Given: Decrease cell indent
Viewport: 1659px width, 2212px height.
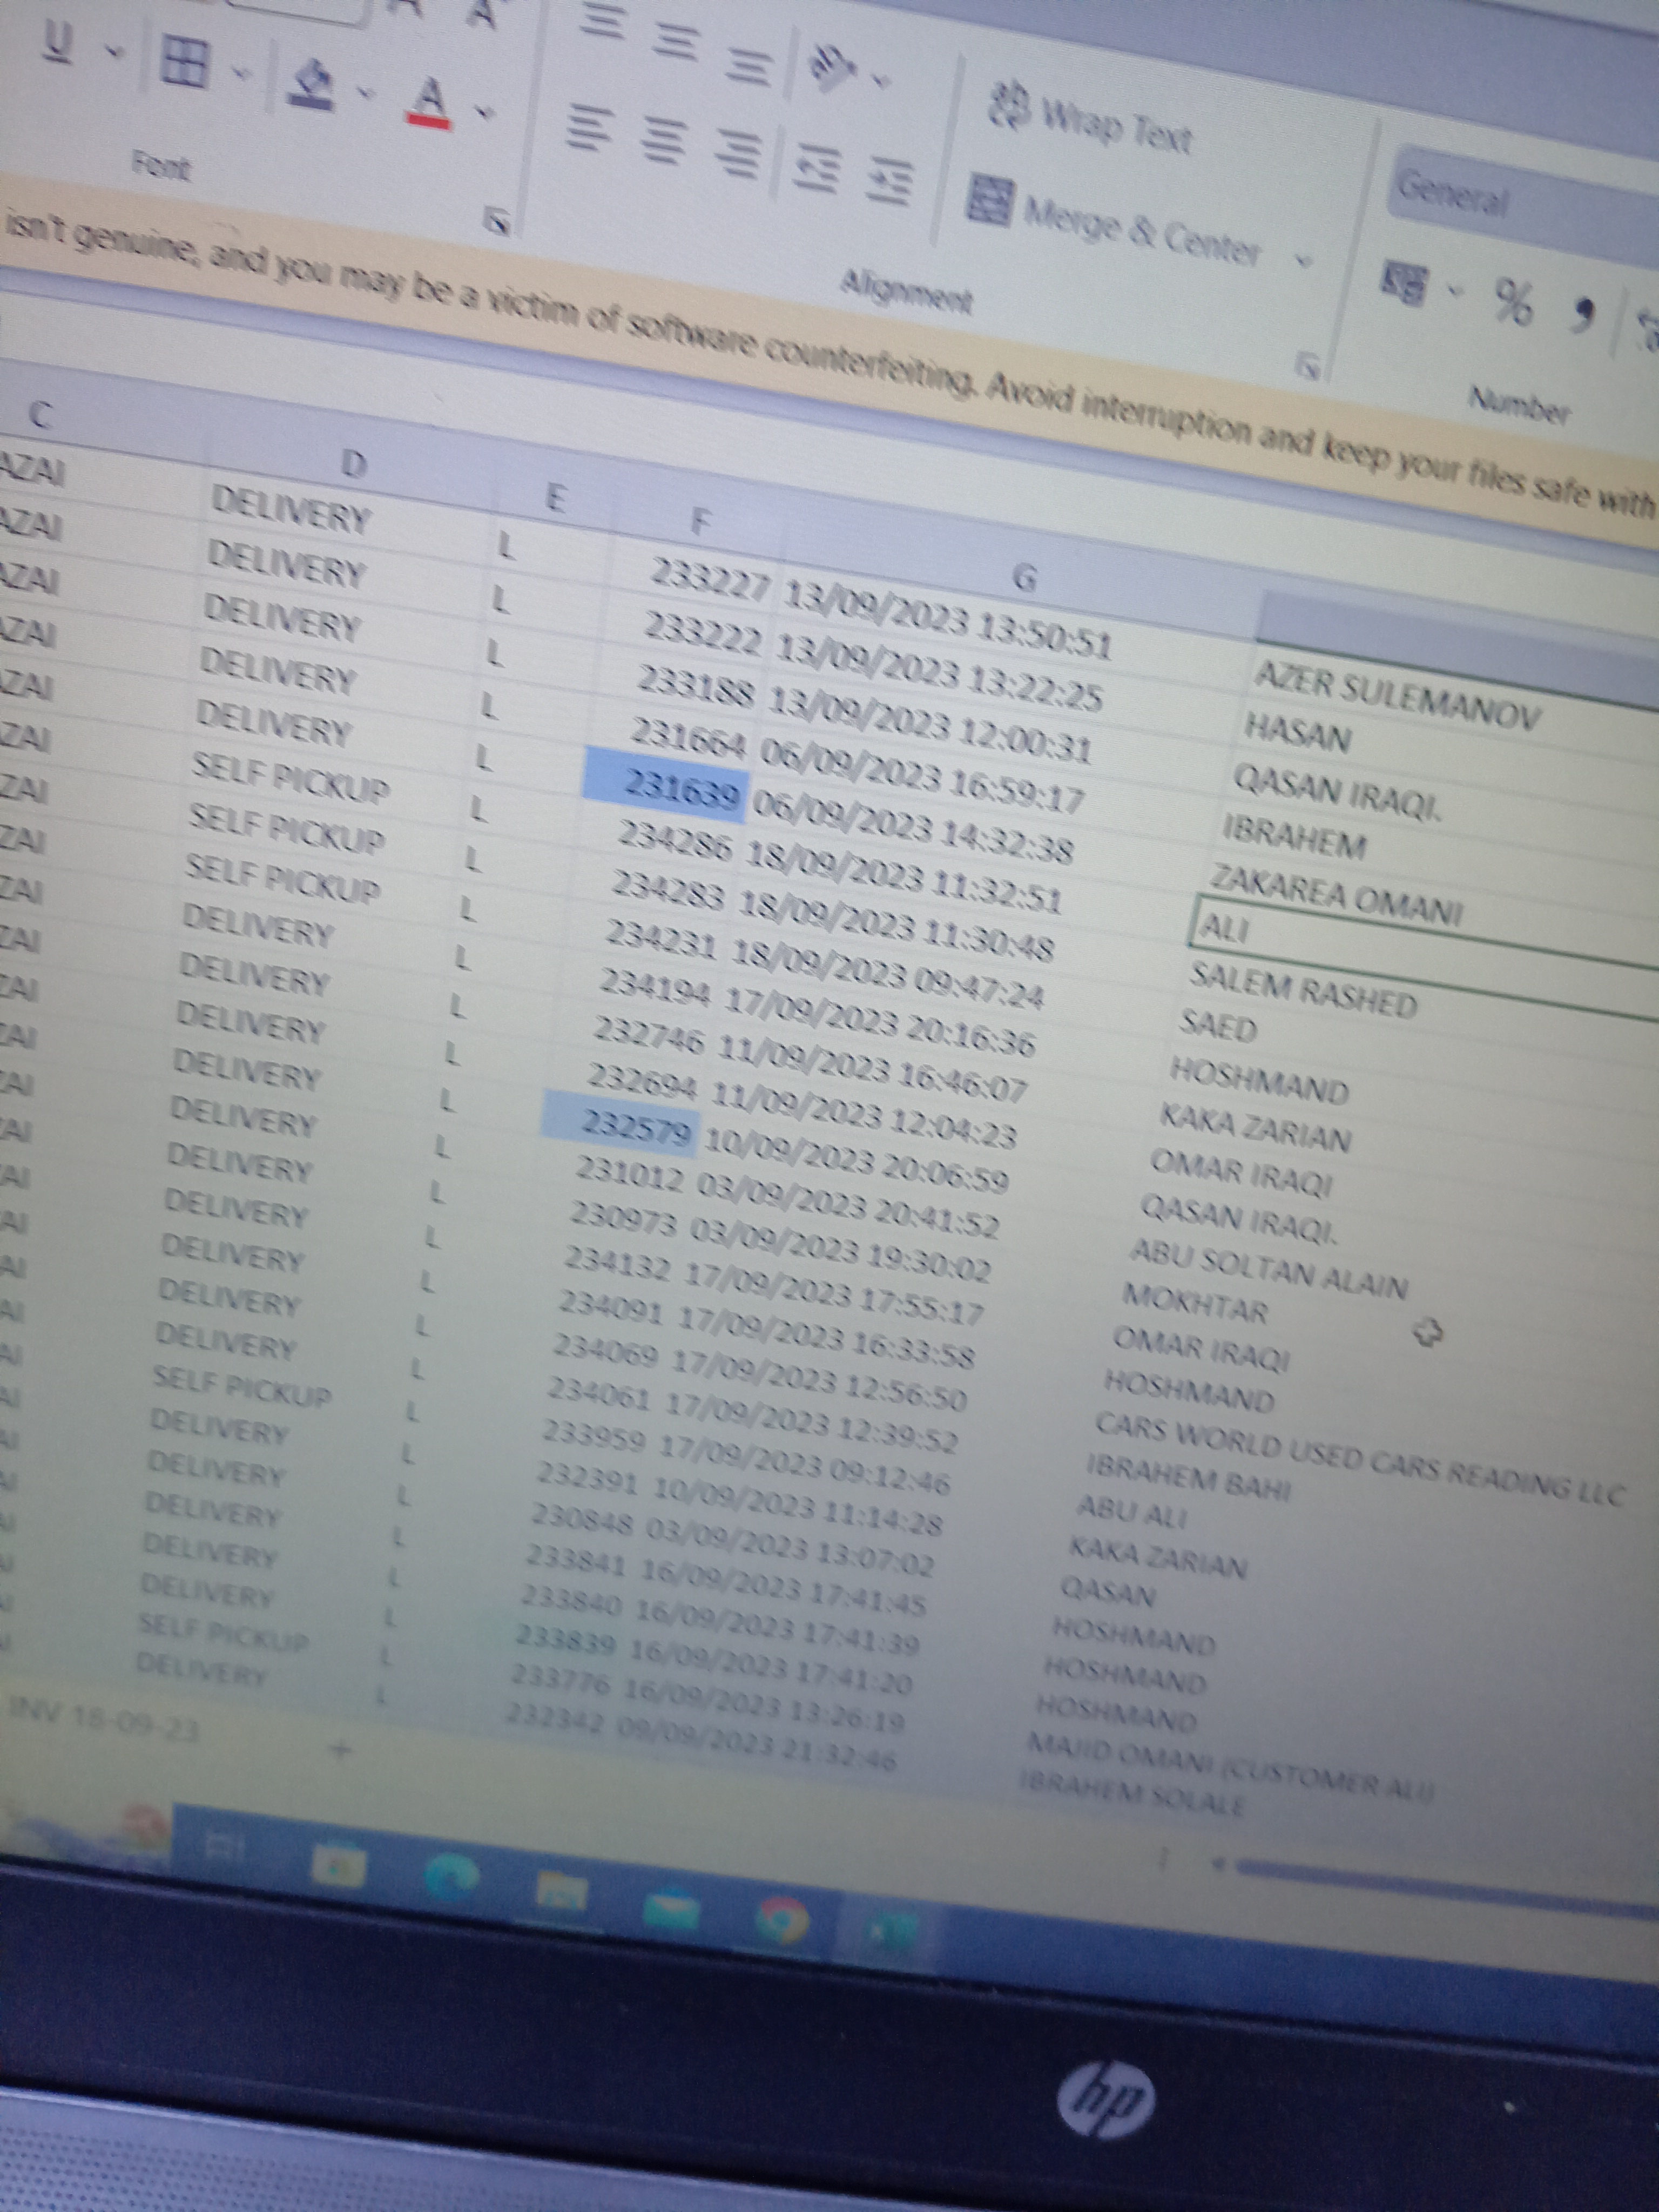Looking at the screenshot, I should click(816, 168).
